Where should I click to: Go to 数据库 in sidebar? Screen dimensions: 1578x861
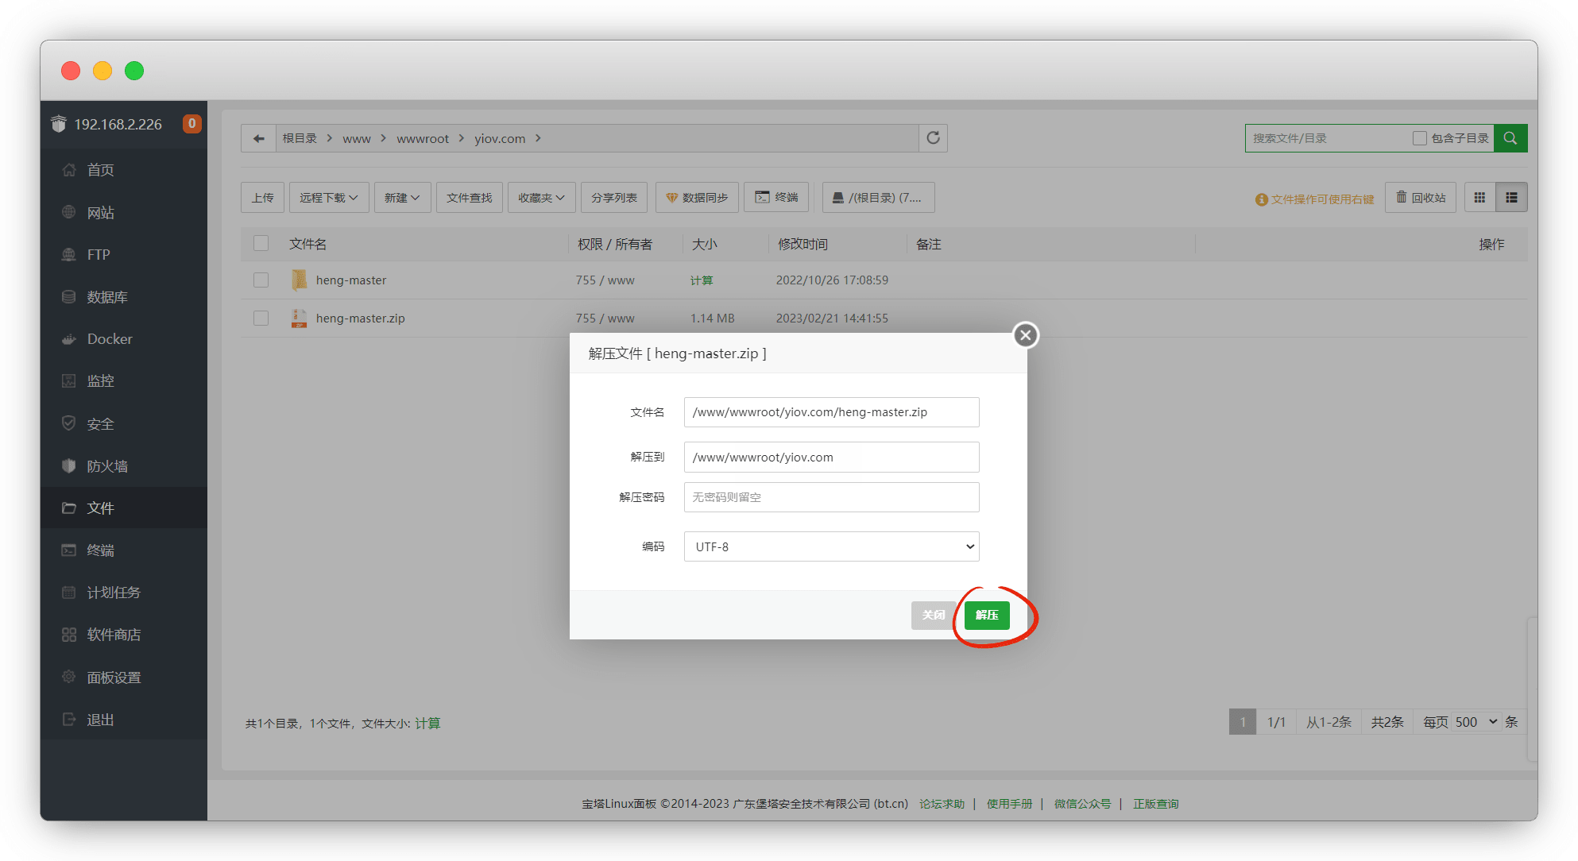106,297
